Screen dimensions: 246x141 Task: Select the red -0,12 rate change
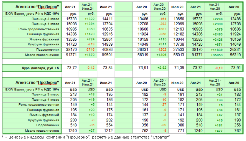click(x=91, y=68)
